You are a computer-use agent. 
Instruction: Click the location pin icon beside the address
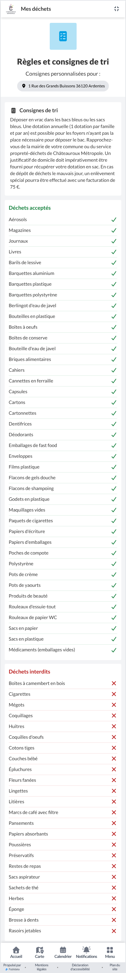point(24,86)
